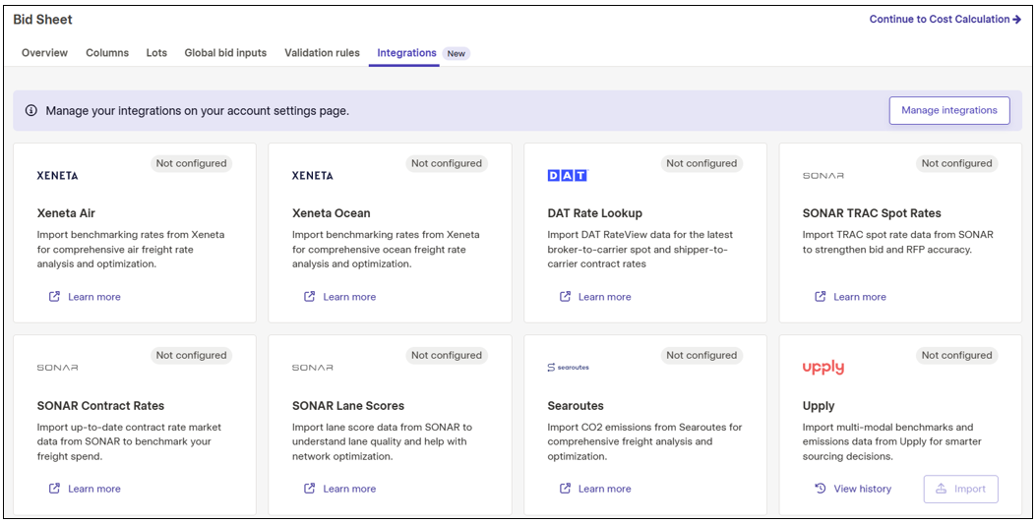
Task: Click the Xeneta logo on Xeneta Air card
Action: 57,176
